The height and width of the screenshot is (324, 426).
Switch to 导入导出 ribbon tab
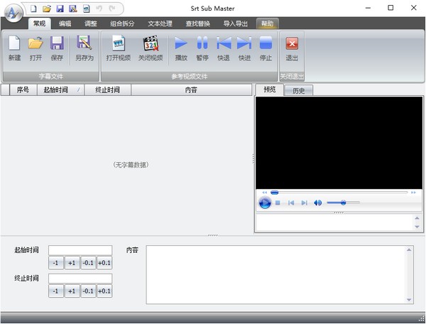(236, 23)
